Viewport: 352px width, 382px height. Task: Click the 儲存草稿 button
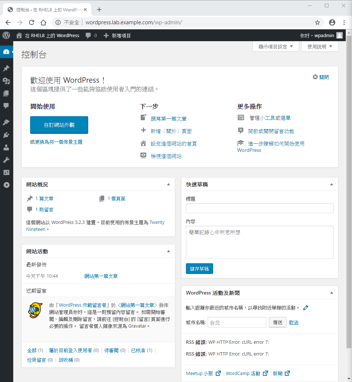pyautogui.click(x=200, y=269)
